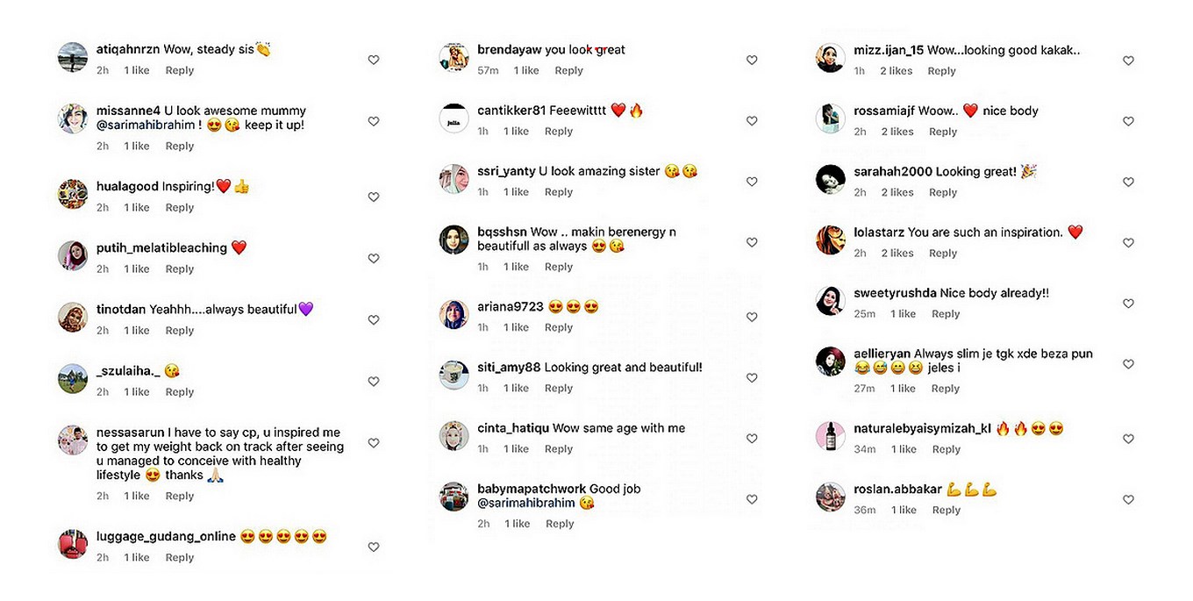The height and width of the screenshot is (601, 1193).
Task: Toggle like on cinta_hatiqu's comment
Action: (x=752, y=439)
